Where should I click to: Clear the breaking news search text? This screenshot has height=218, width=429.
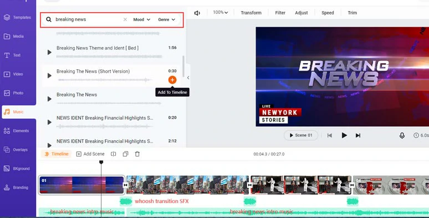tap(125, 19)
